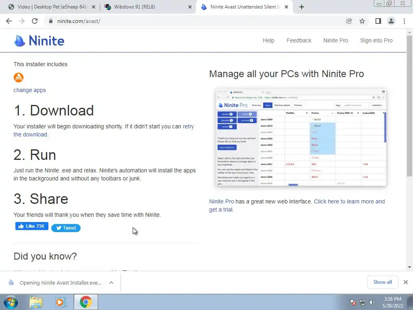
Task: Close the Desktop Pet eSheep tab
Action: tap(93, 7)
